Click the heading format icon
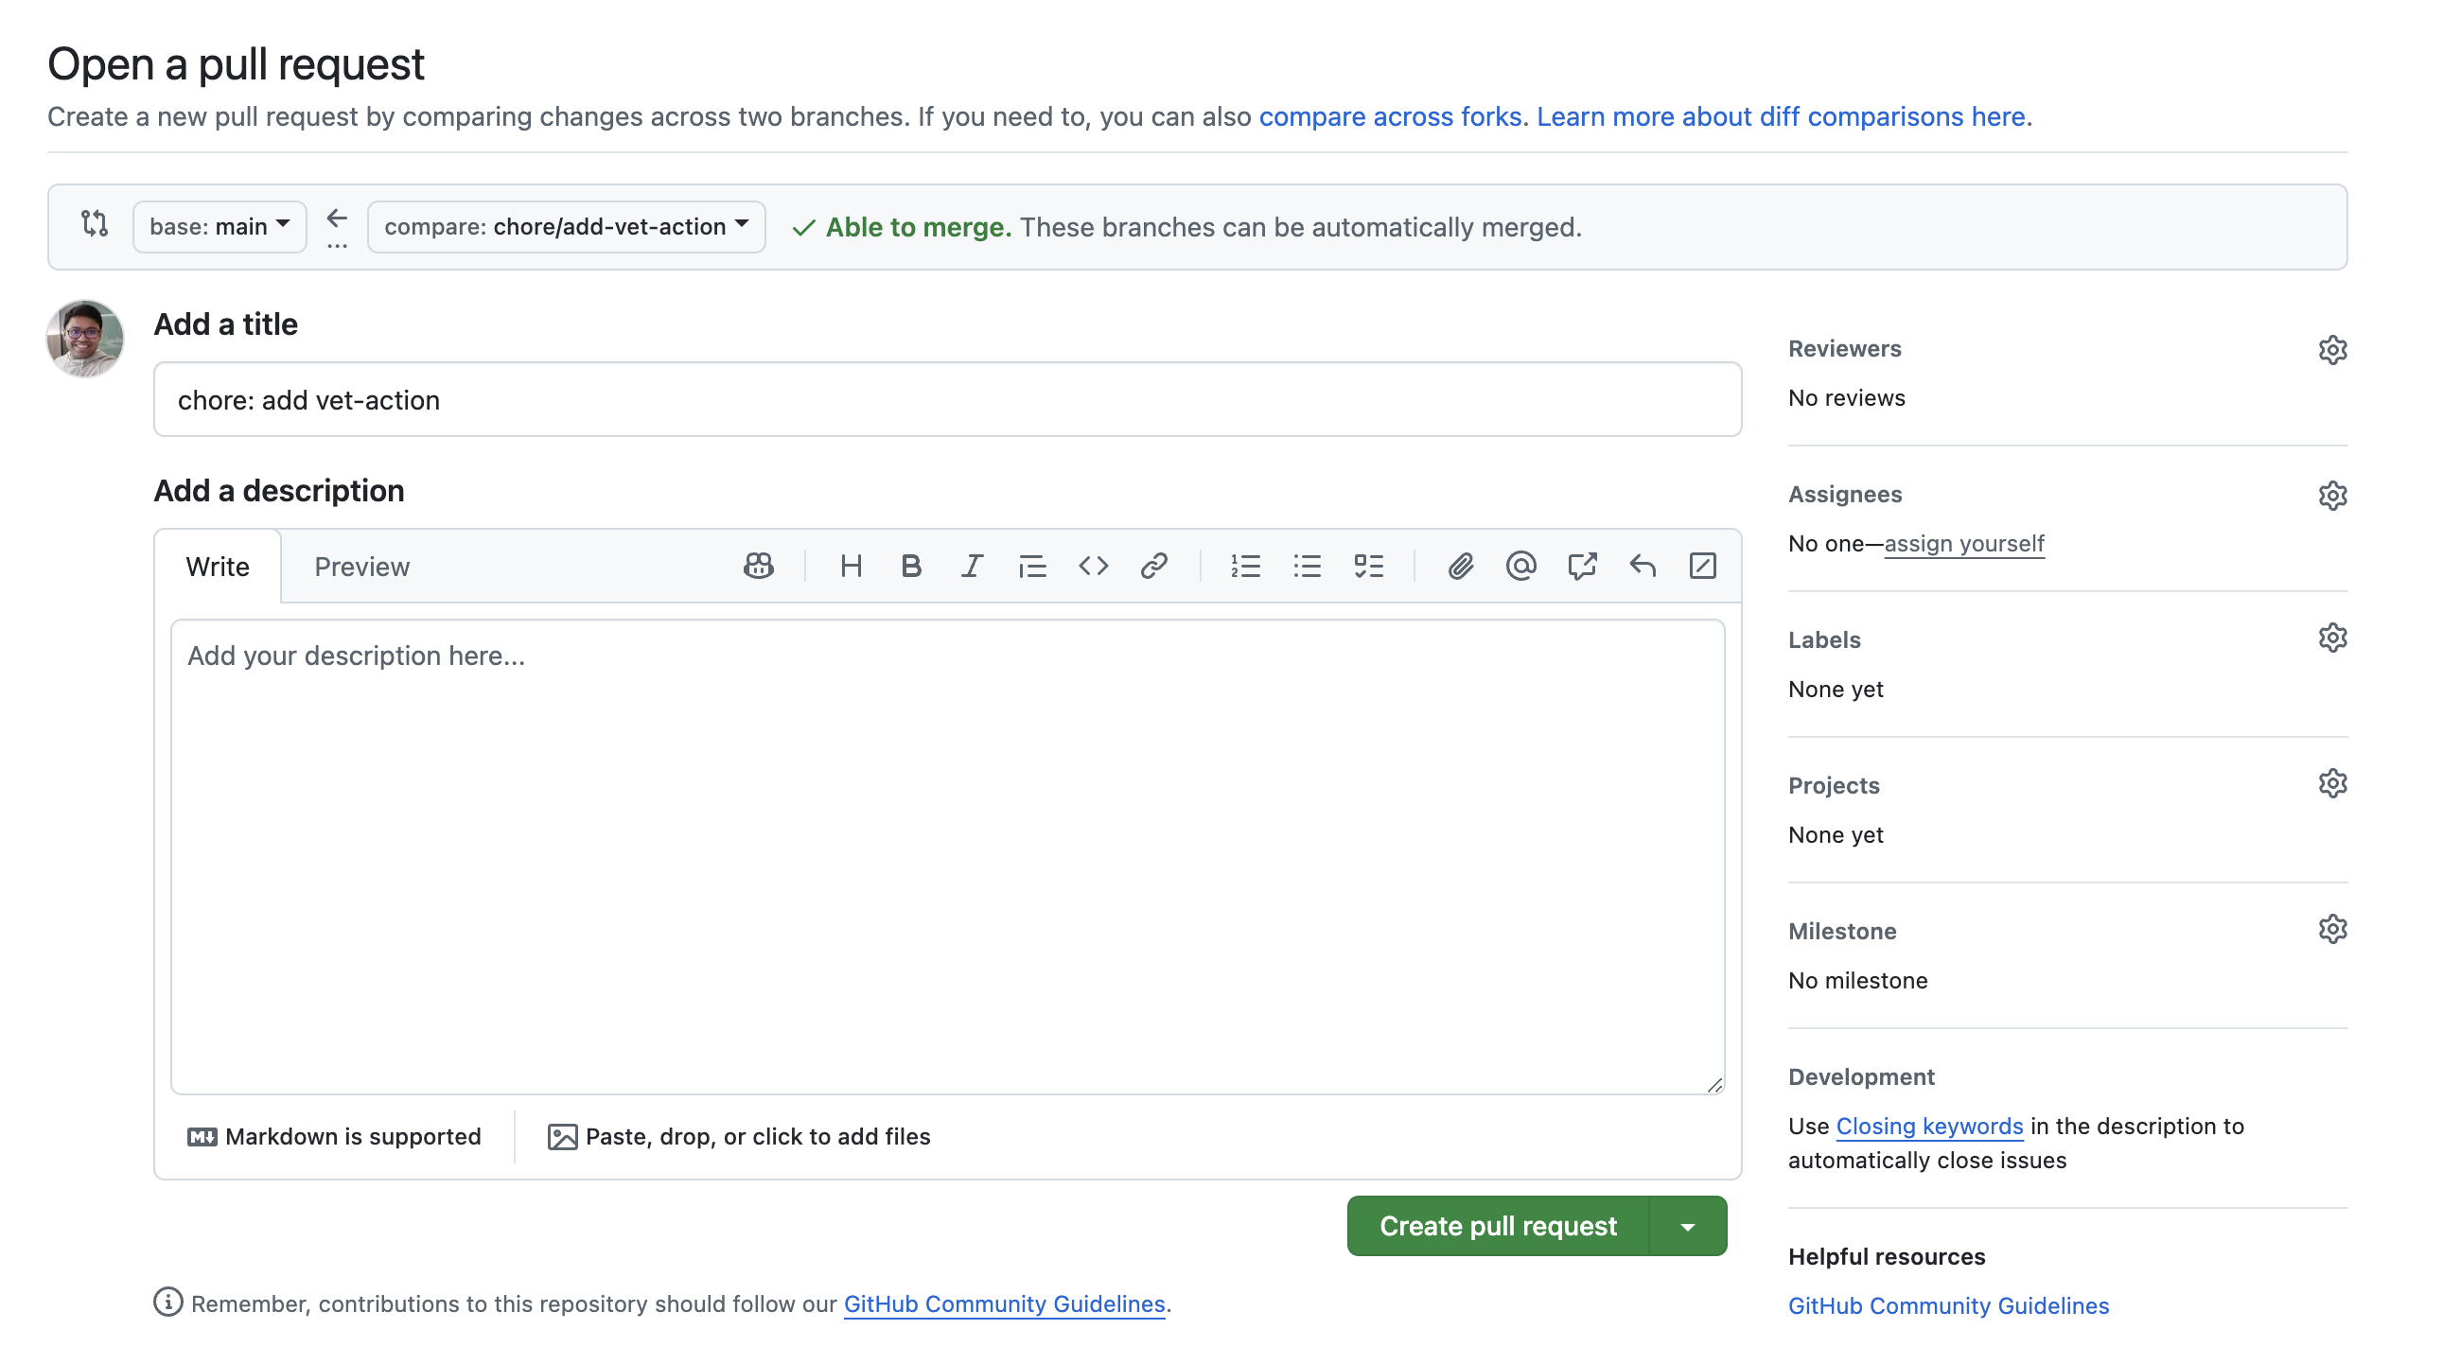 tap(851, 565)
